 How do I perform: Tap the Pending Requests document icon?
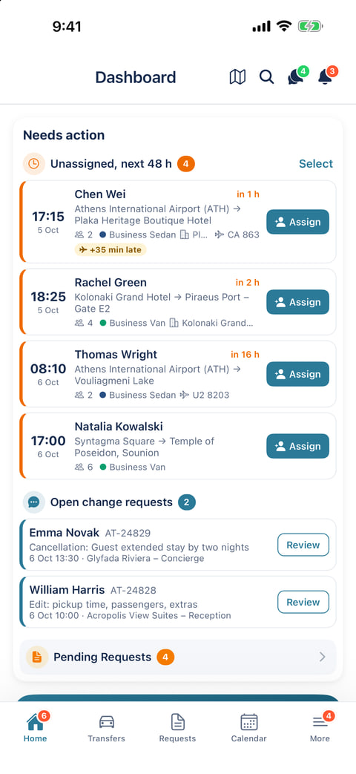pyautogui.click(x=37, y=657)
